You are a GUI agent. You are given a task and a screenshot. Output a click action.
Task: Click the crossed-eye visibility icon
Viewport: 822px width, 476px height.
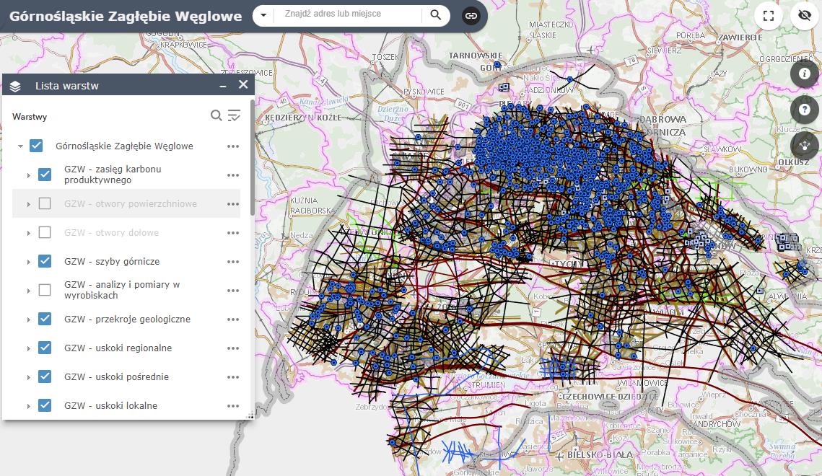pos(804,16)
